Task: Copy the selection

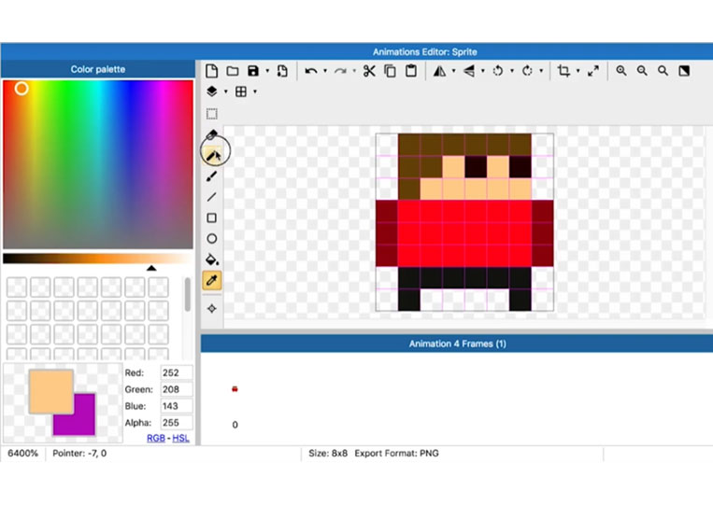Action: [x=391, y=71]
